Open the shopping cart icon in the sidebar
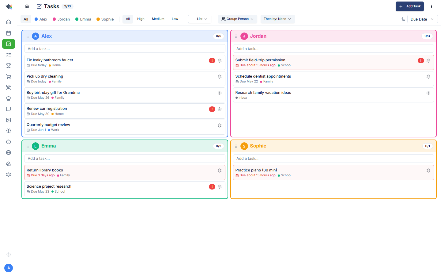 pos(9,77)
